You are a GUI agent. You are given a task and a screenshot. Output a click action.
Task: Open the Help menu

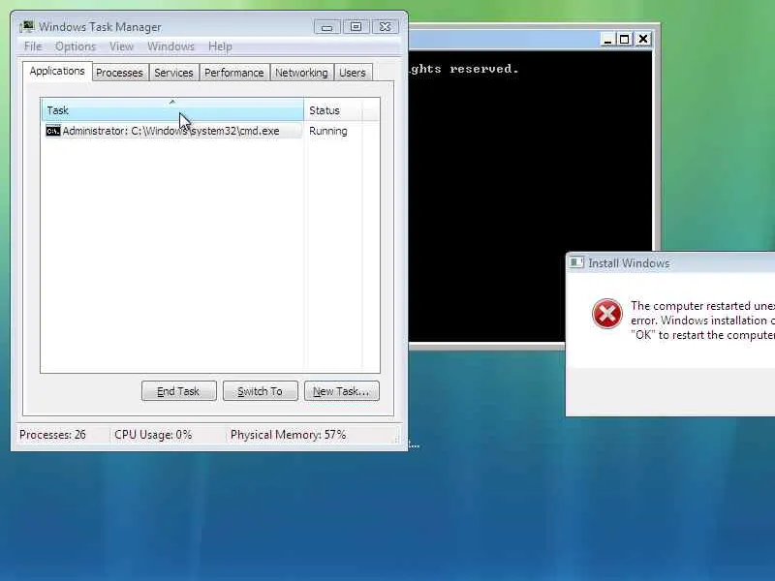pyautogui.click(x=220, y=46)
